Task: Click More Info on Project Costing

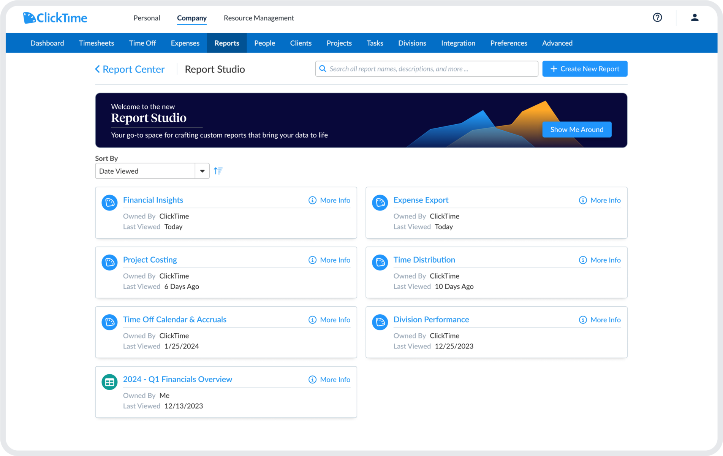Action: (x=335, y=260)
